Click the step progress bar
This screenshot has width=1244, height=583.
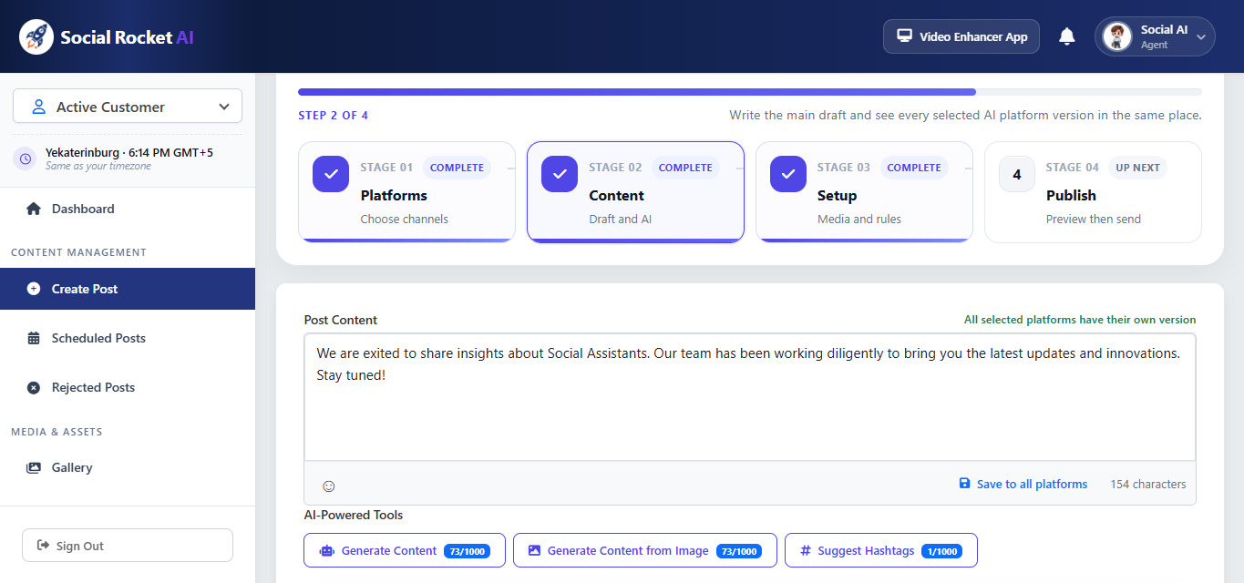[x=750, y=92]
